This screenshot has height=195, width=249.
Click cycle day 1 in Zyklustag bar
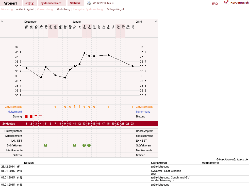[x=26, y=124]
